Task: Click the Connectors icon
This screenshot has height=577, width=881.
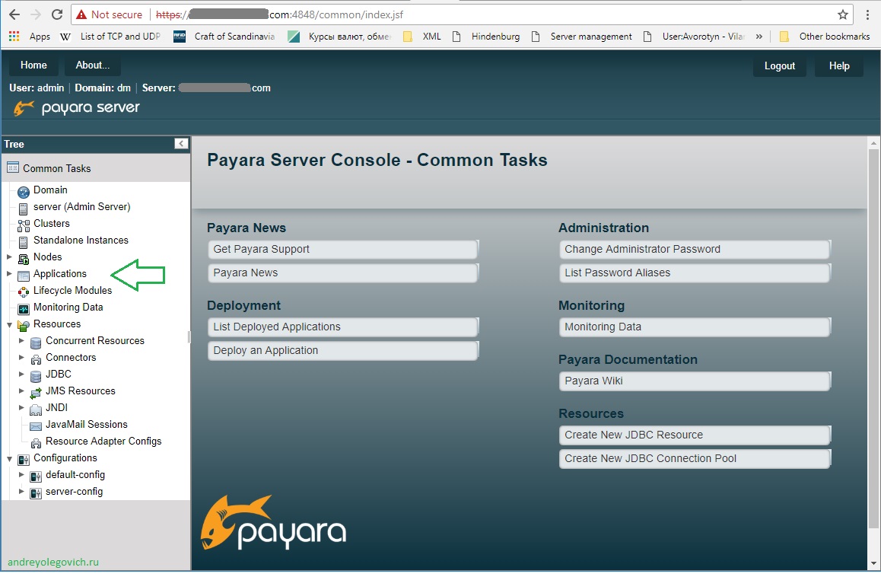Action: coord(36,360)
